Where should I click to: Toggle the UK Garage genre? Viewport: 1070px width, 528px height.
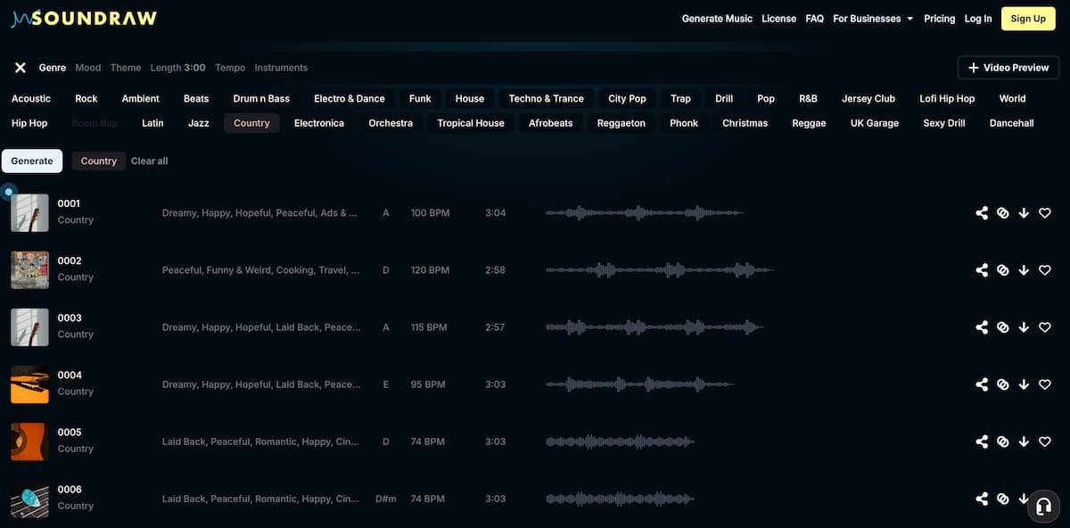(x=875, y=123)
